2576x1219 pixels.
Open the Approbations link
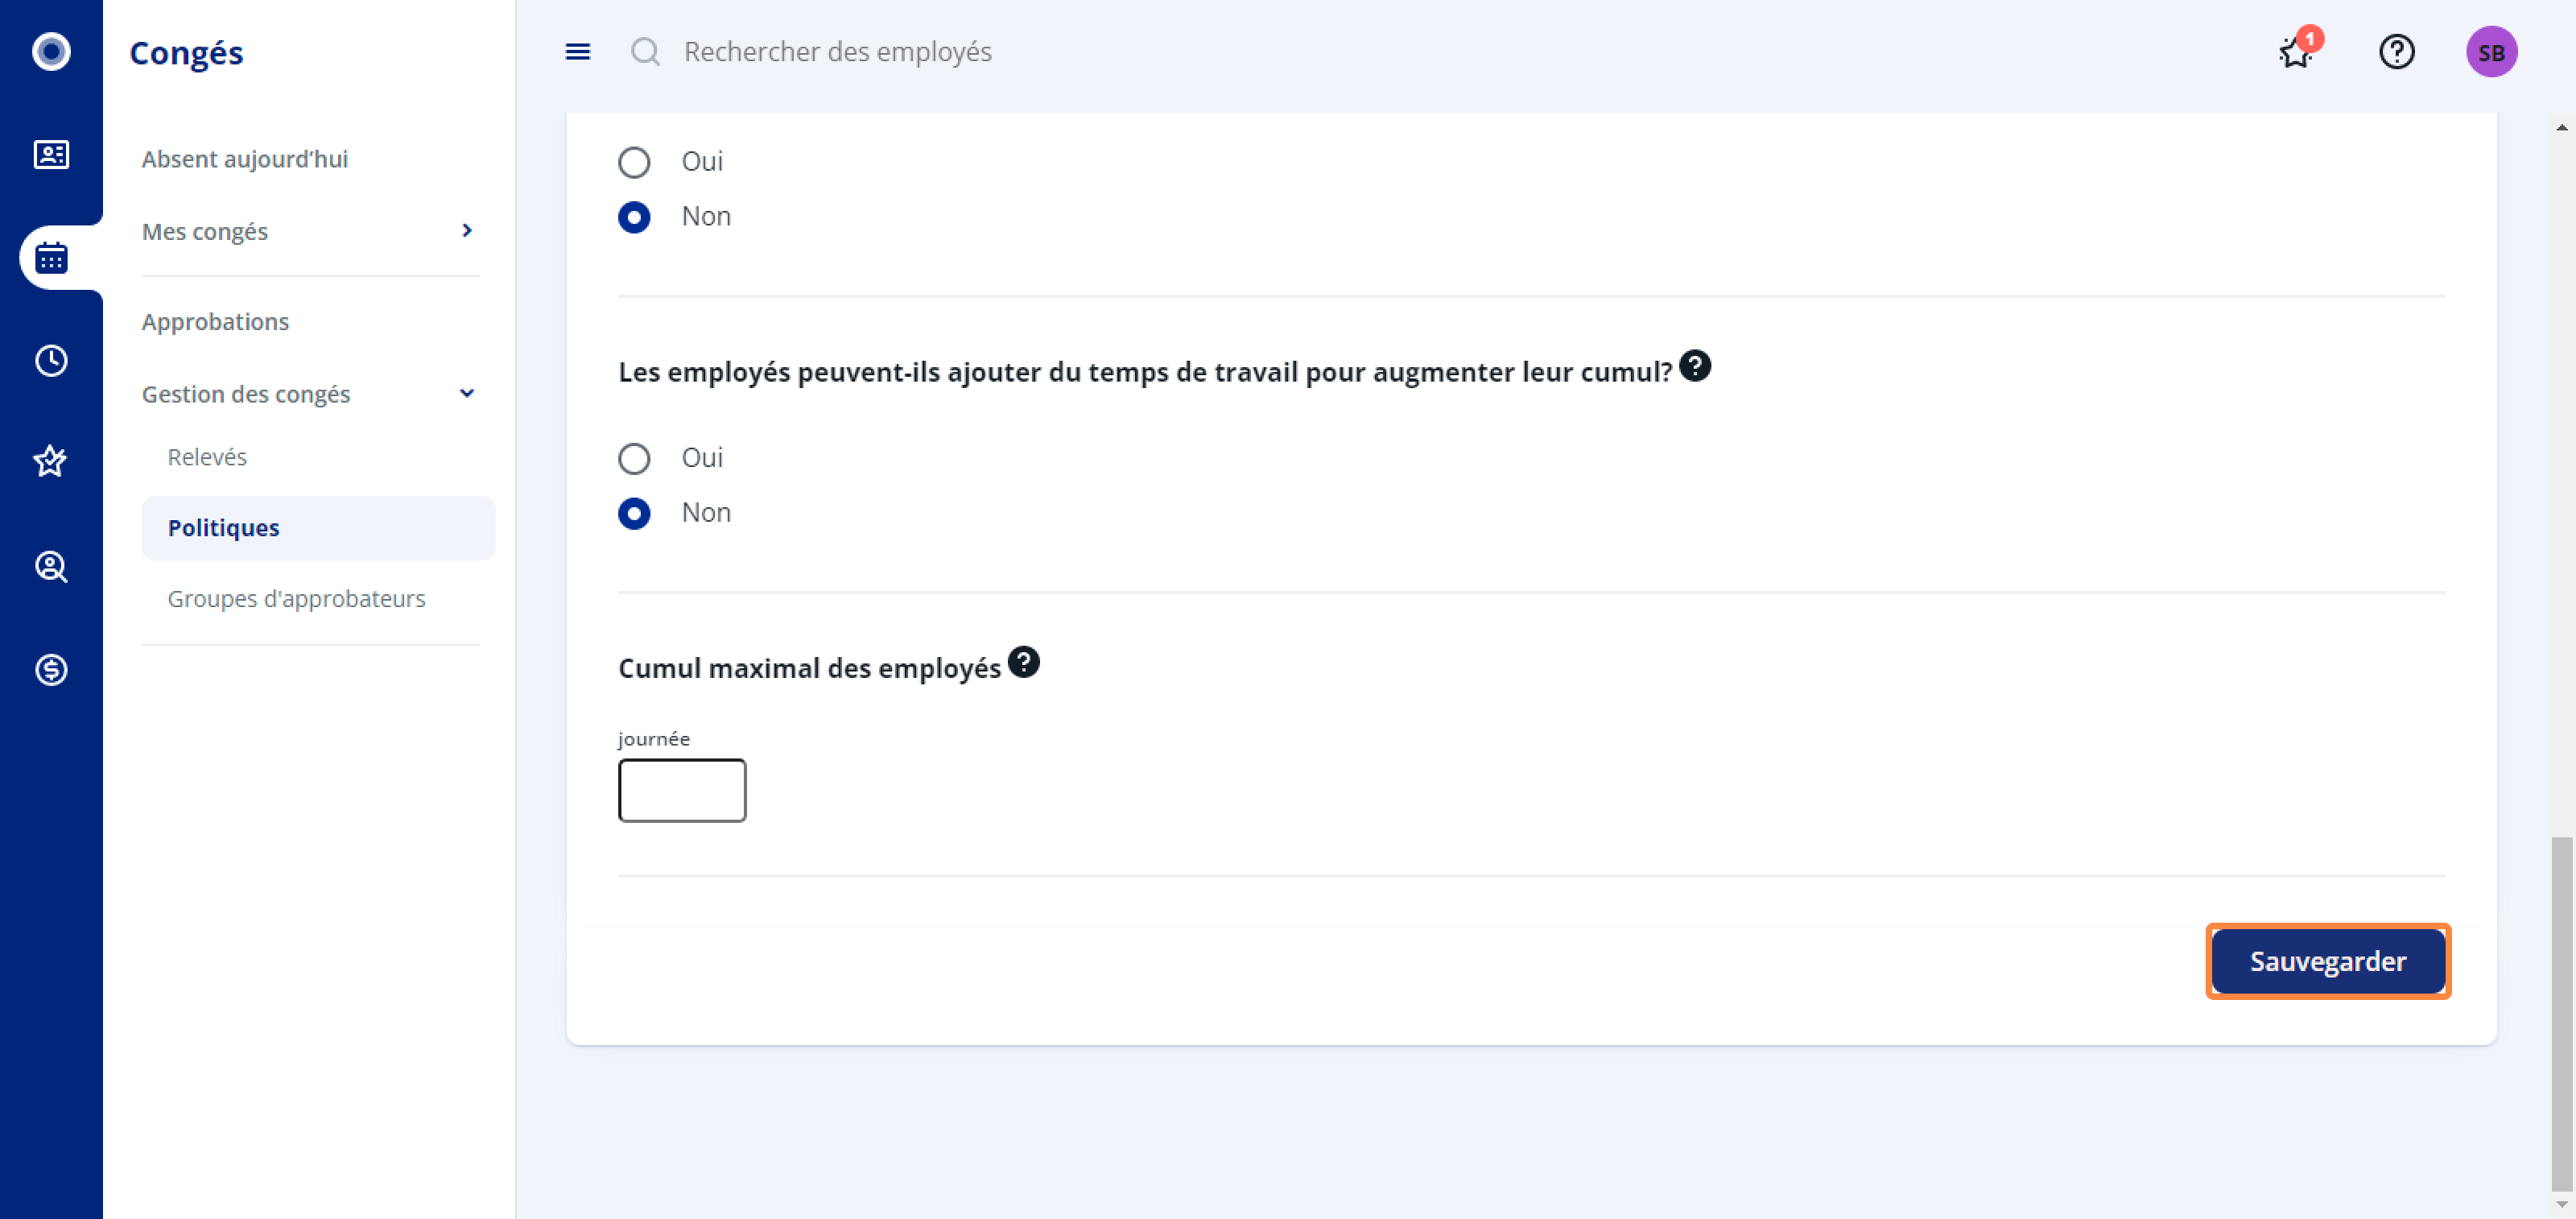(215, 322)
